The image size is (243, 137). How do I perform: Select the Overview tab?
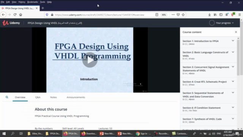click(x=20, y=97)
